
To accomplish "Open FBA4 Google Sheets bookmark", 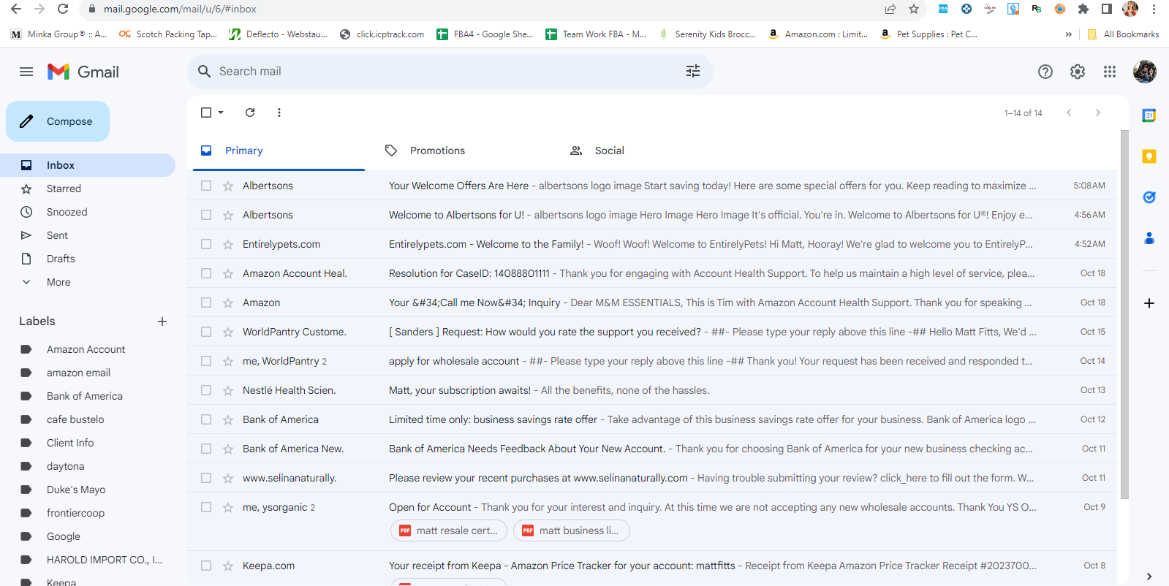I will click(x=485, y=34).
